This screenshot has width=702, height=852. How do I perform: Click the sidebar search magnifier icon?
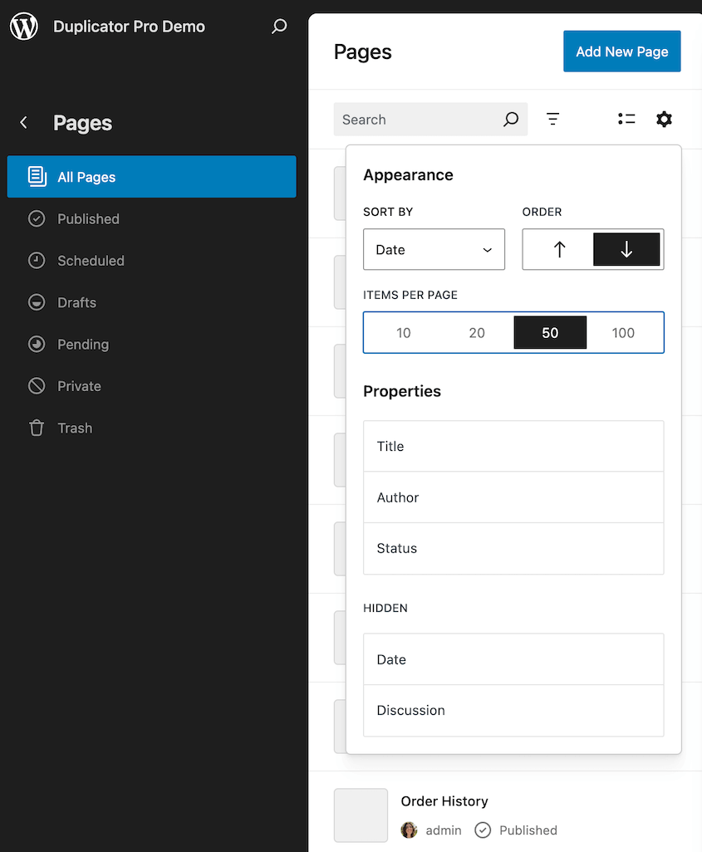(x=279, y=26)
